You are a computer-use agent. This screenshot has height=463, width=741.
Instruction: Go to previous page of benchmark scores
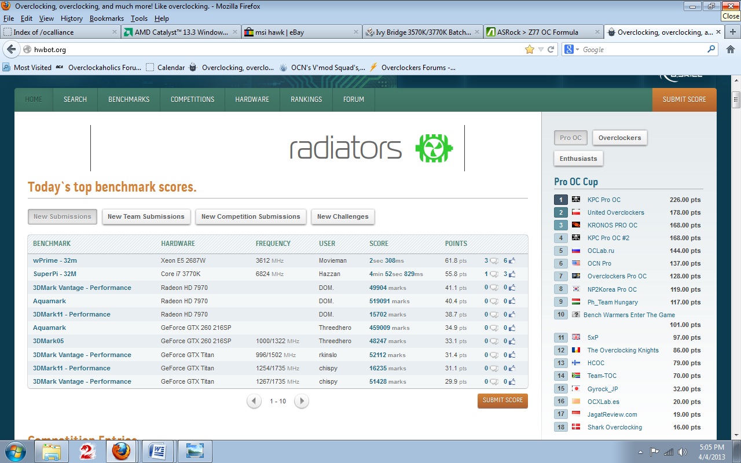coord(254,401)
